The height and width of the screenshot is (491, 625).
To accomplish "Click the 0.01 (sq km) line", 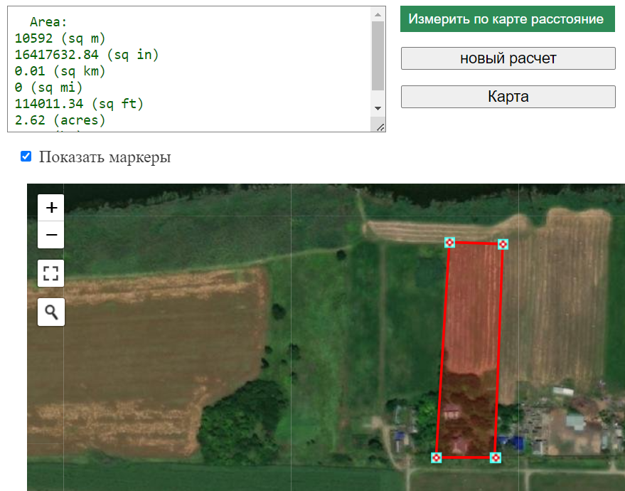I will [x=60, y=71].
